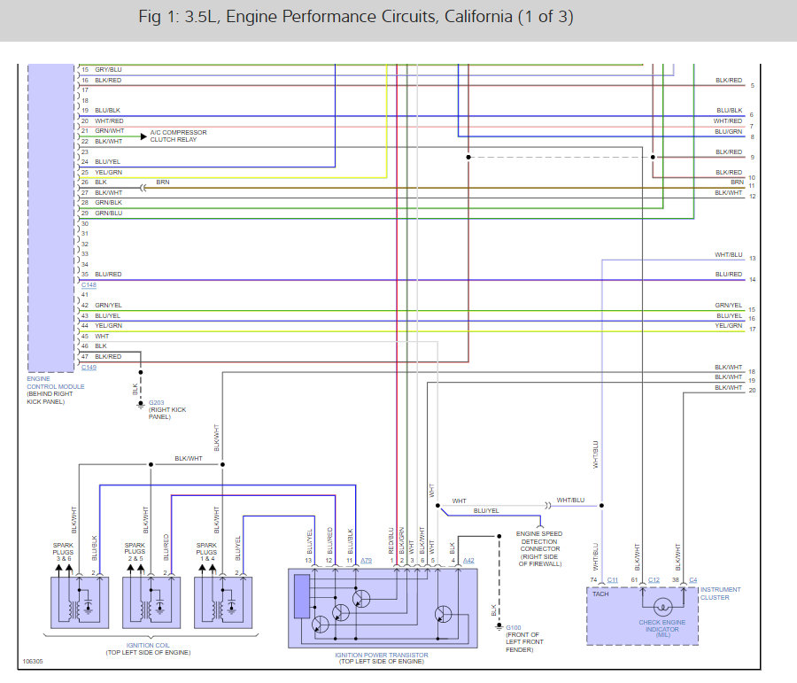Click the 'GRN/YEL' label at right reference 15
Viewport: 797px width, 683px height.
tap(729, 305)
